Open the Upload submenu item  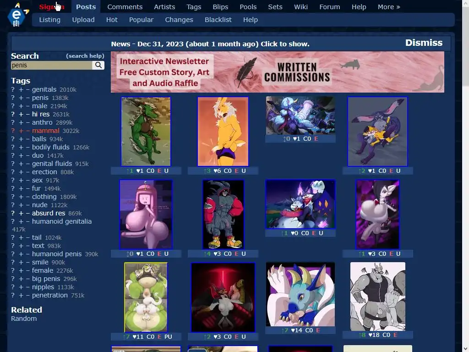click(83, 20)
